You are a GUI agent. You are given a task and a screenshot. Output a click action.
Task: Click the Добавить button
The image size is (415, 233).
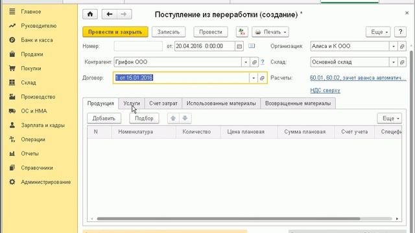click(104, 118)
